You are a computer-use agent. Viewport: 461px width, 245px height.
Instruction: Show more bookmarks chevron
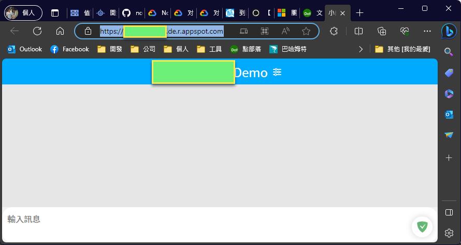(361, 49)
